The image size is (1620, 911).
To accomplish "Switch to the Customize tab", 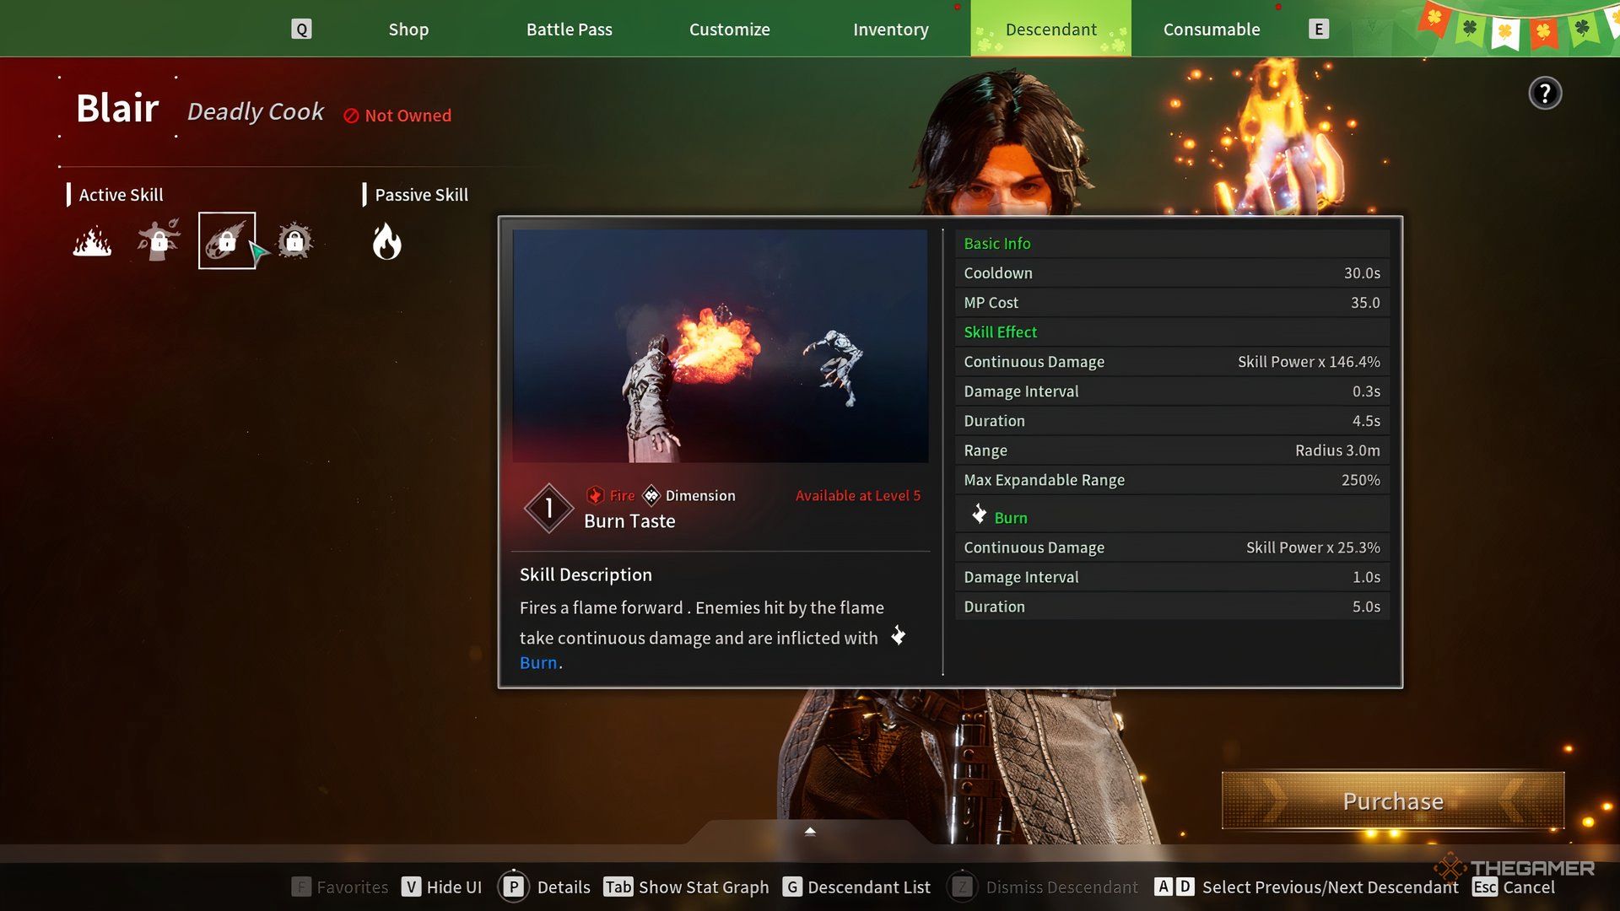I will (x=730, y=30).
